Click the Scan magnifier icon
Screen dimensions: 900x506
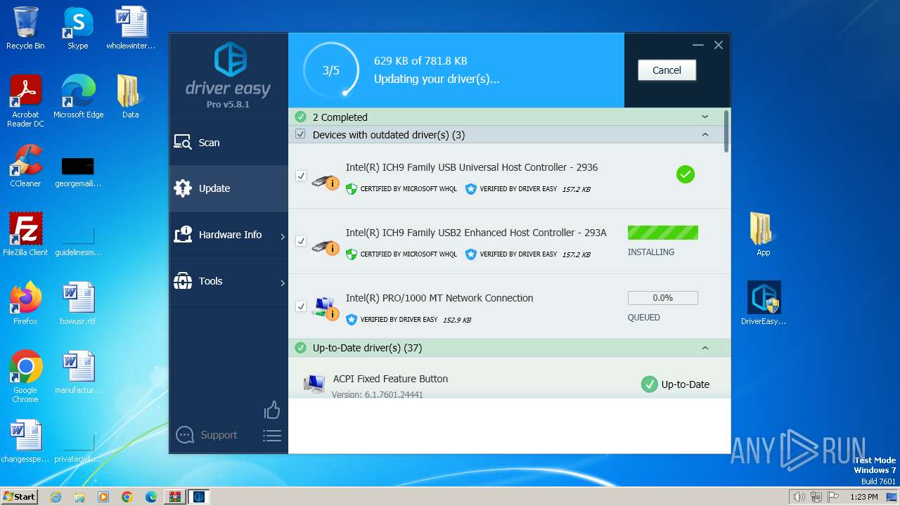(x=183, y=143)
